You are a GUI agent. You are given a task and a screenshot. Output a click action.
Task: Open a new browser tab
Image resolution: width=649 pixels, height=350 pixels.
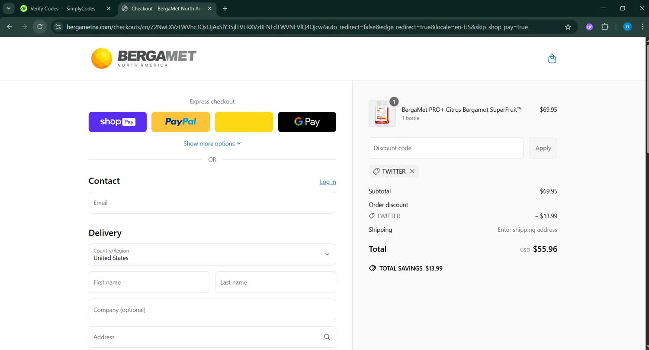pyautogui.click(x=225, y=8)
